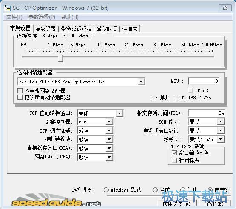The width and height of the screenshot is (236, 209).
Task: Expand the TCP 烟囱卸载 dropdown
Action: [x=109, y=130]
